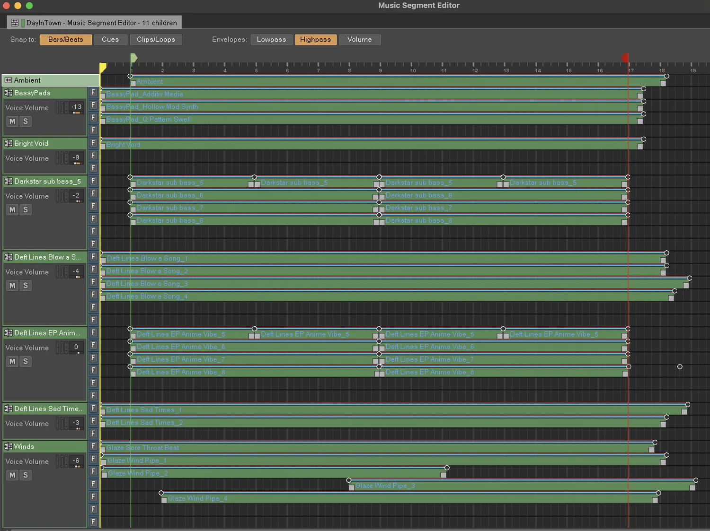710x531 pixels.
Task: Click the Deft Lines EP Anim... track icon
Action: (8, 333)
